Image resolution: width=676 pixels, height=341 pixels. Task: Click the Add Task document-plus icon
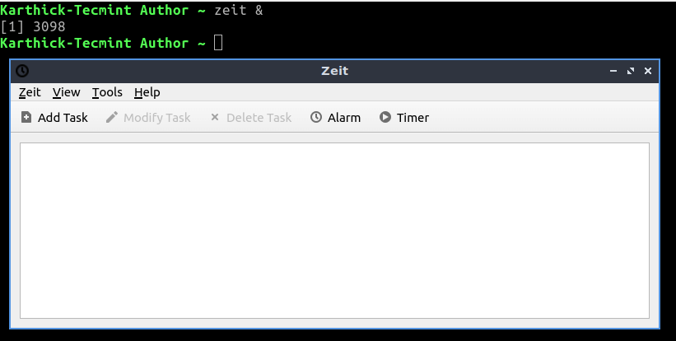[x=26, y=117]
